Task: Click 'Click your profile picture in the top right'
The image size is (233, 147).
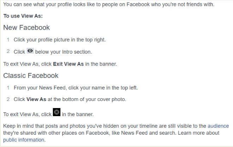Action: point(60,40)
